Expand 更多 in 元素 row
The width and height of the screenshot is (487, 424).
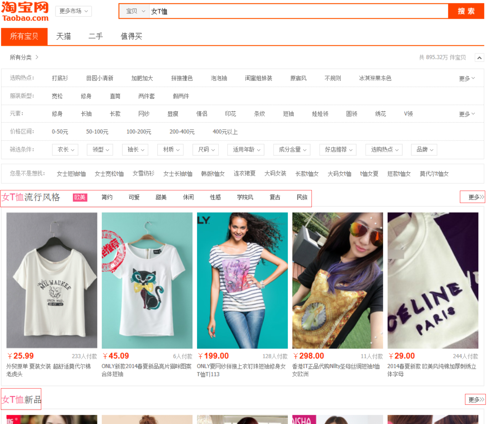[x=467, y=114]
